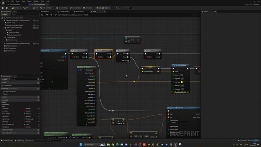Click the yellow Line Color swatch
This screenshot has width=261, height=147.
[x=182, y=82]
